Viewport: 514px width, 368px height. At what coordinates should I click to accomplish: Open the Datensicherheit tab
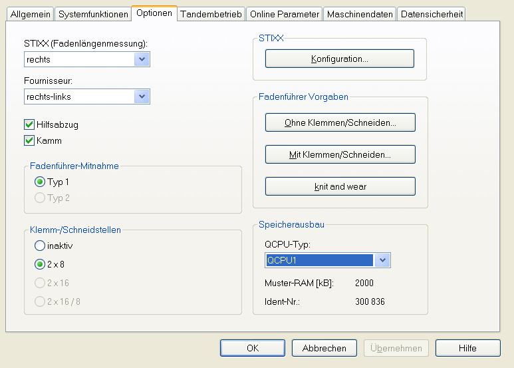(x=432, y=14)
